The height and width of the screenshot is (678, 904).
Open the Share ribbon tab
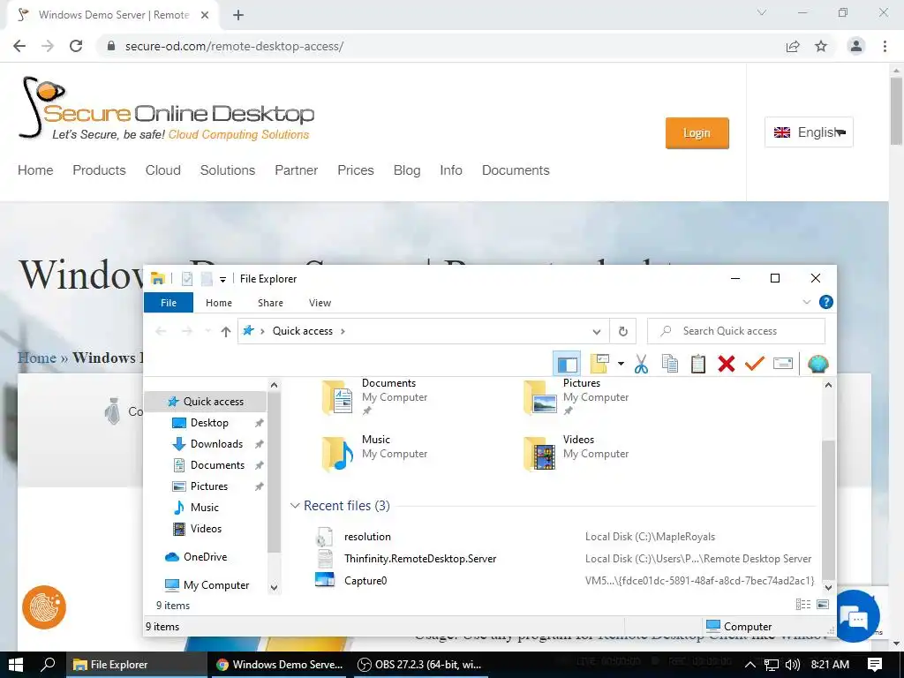click(x=270, y=303)
